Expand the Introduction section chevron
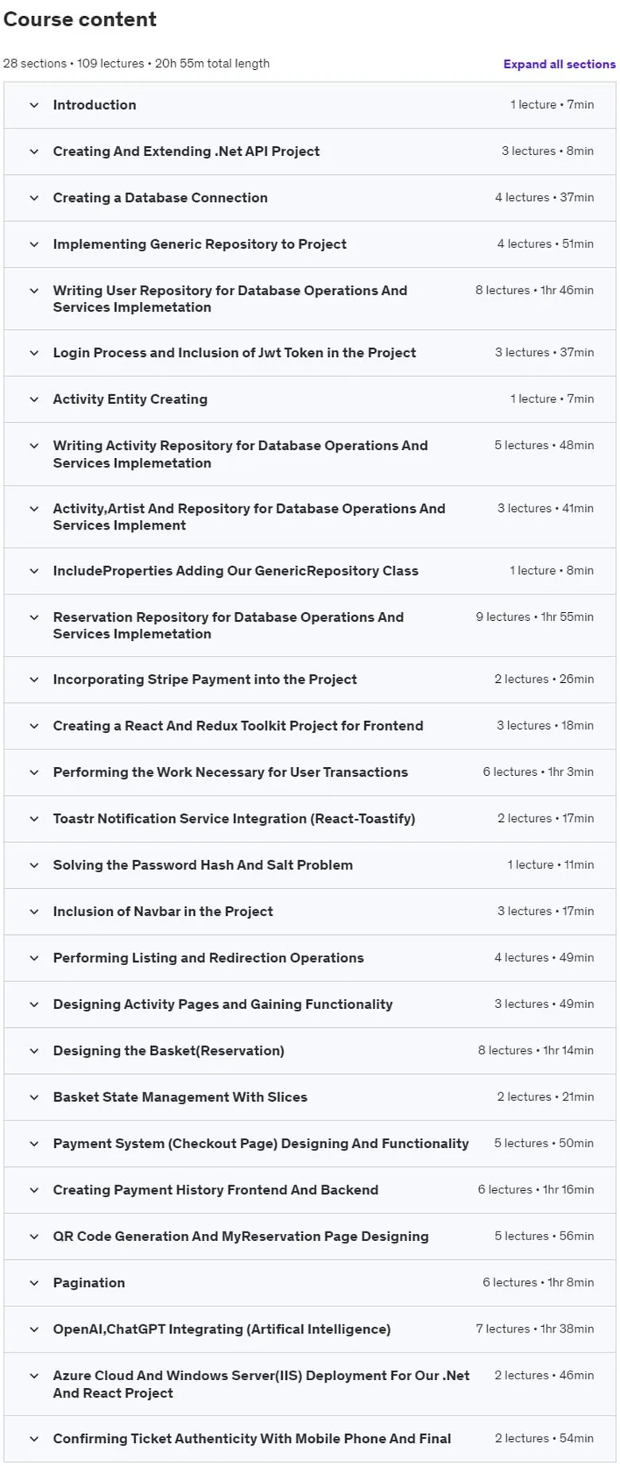The image size is (620, 1466). (x=34, y=105)
